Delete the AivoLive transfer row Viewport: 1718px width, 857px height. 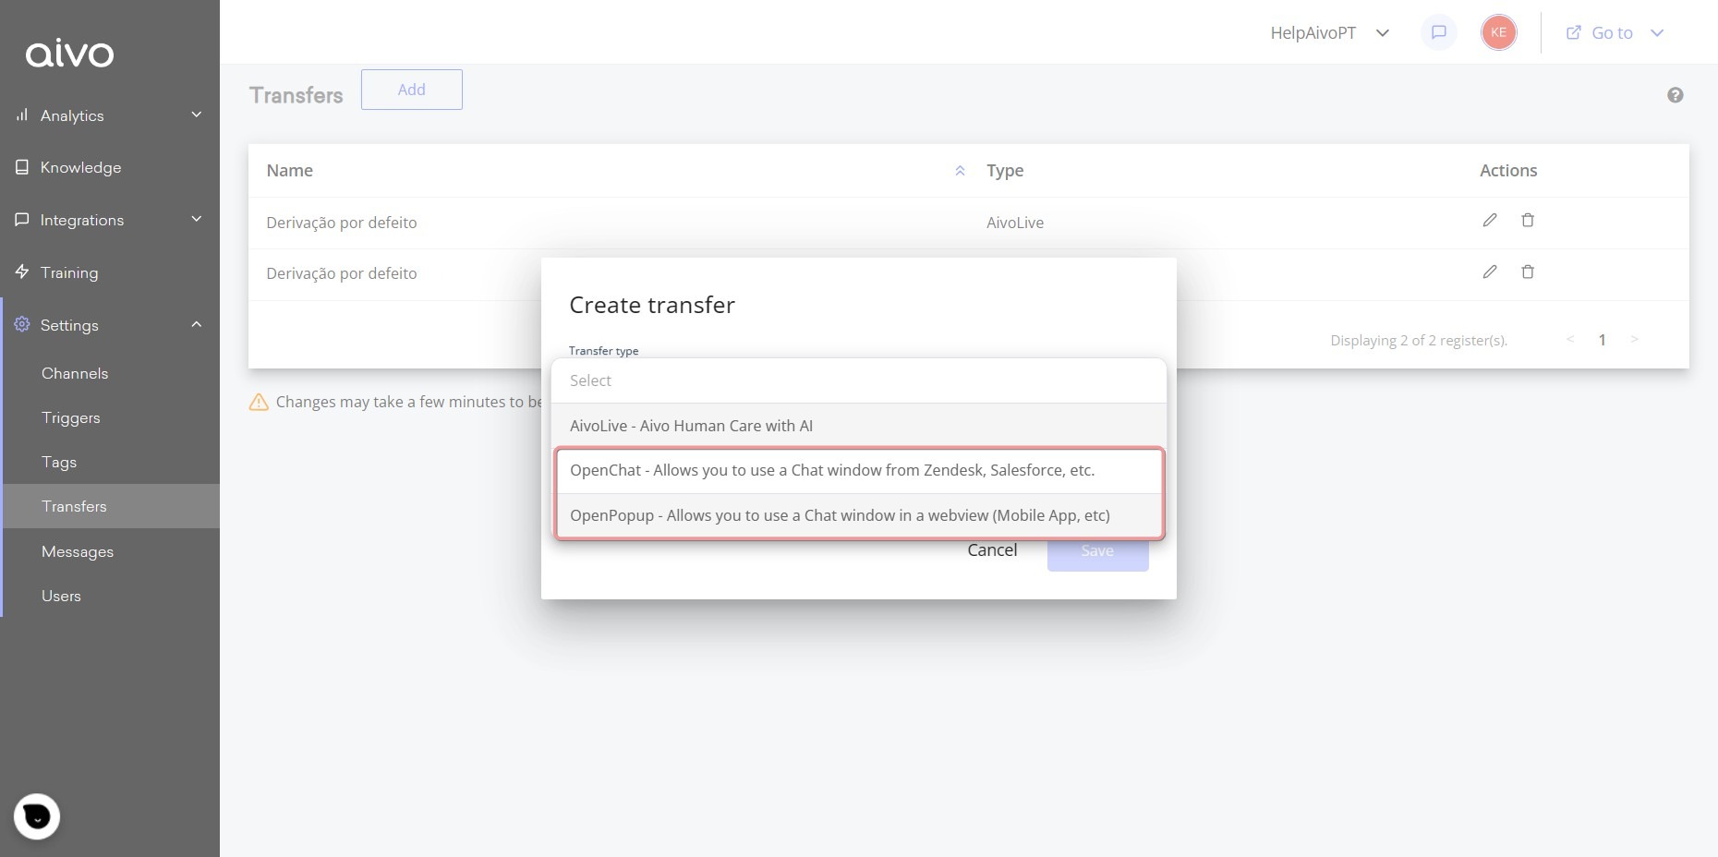coord(1528,220)
